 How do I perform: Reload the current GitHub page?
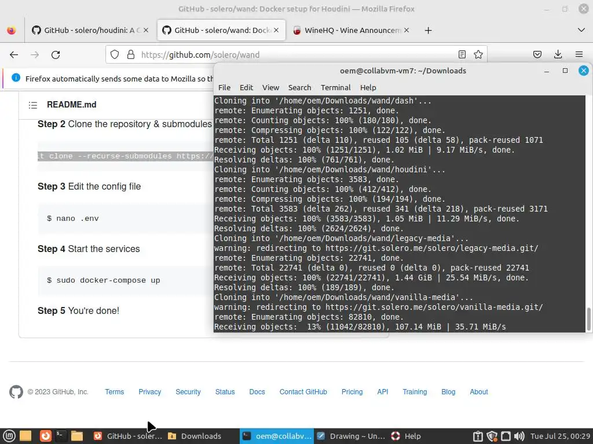56,55
